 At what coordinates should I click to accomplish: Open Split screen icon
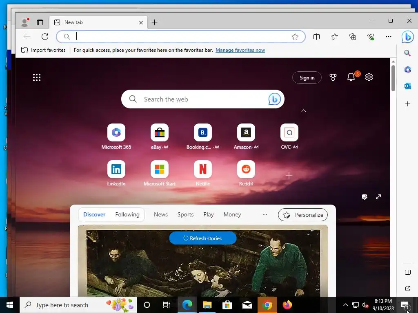click(x=316, y=37)
